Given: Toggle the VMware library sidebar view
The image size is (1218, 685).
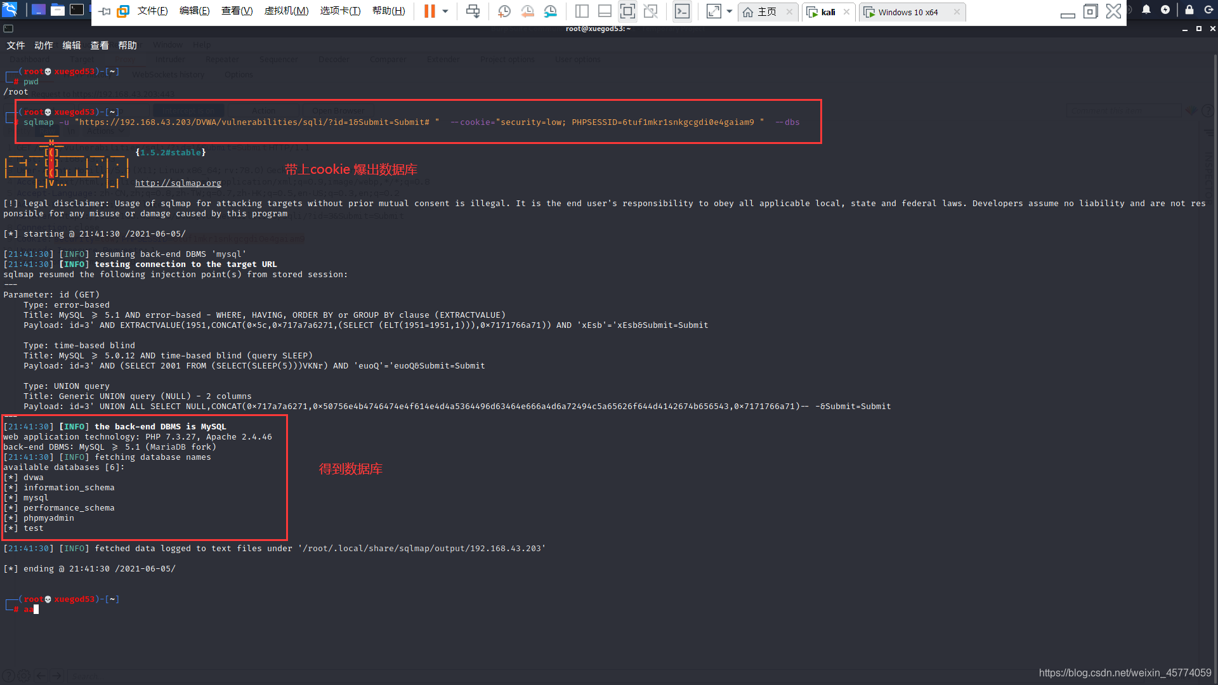Looking at the screenshot, I should [582, 11].
